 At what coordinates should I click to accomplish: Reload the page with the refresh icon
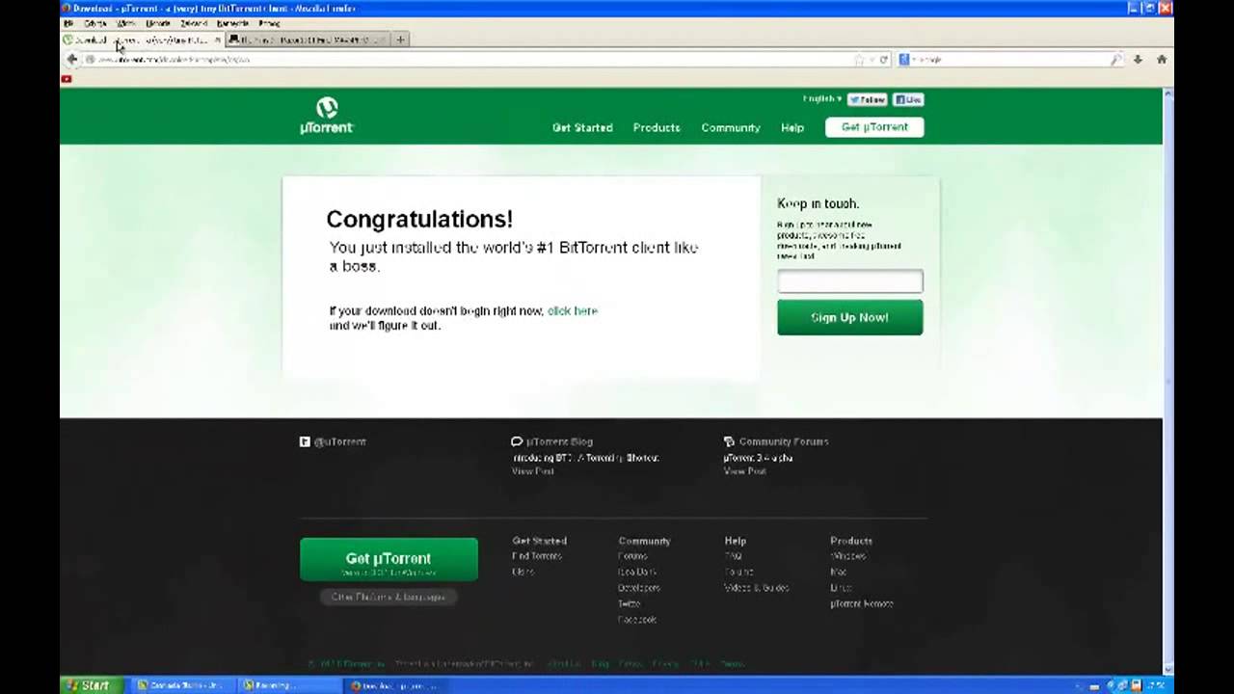coord(883,59)
